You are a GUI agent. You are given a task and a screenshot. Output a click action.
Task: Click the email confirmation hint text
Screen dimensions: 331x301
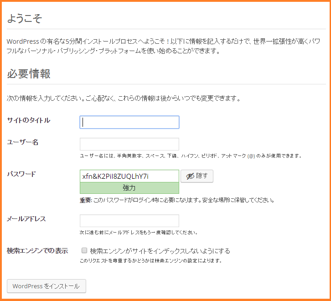(x=139, y=233)
